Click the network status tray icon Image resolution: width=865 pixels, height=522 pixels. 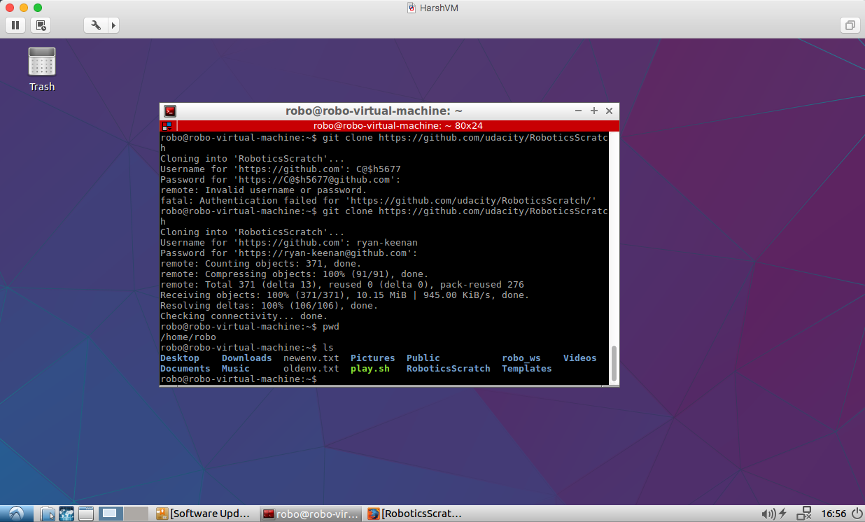pos(803,514)
